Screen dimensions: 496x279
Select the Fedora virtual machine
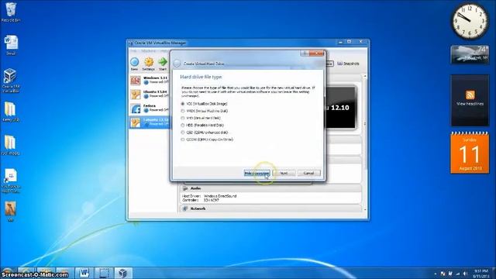150,108
